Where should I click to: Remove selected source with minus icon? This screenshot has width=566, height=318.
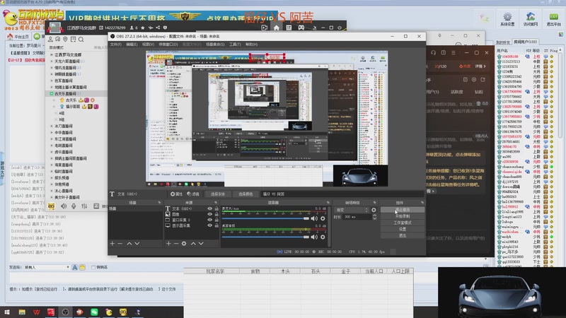(175, 244)
